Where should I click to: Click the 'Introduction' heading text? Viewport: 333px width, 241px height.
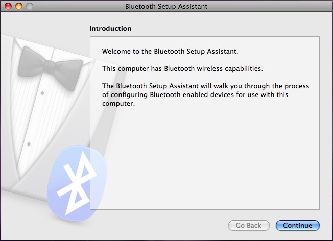pyautogui.click(x=110, y=29)
